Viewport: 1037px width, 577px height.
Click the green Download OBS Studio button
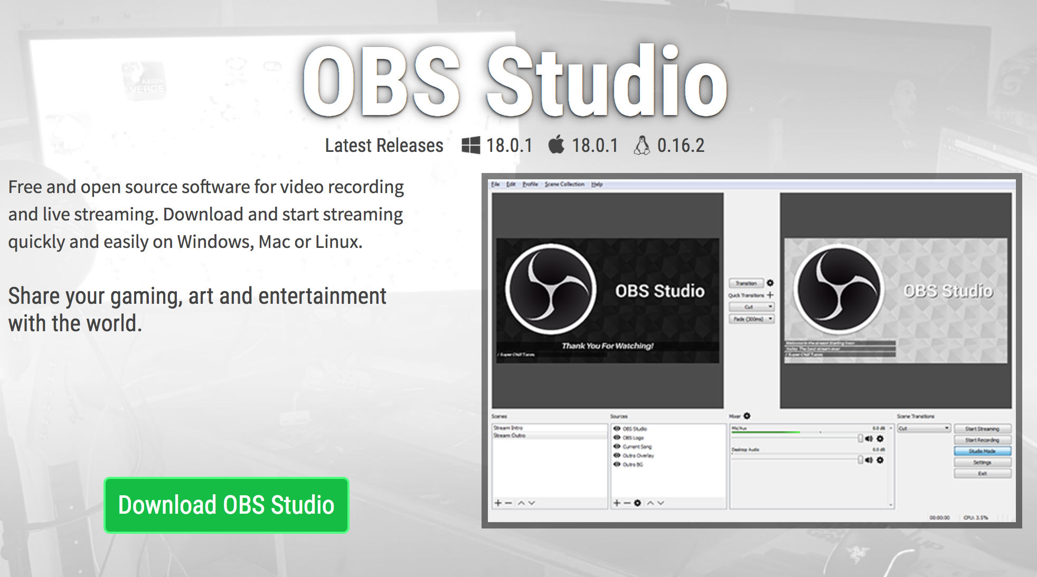coord(227,505)
